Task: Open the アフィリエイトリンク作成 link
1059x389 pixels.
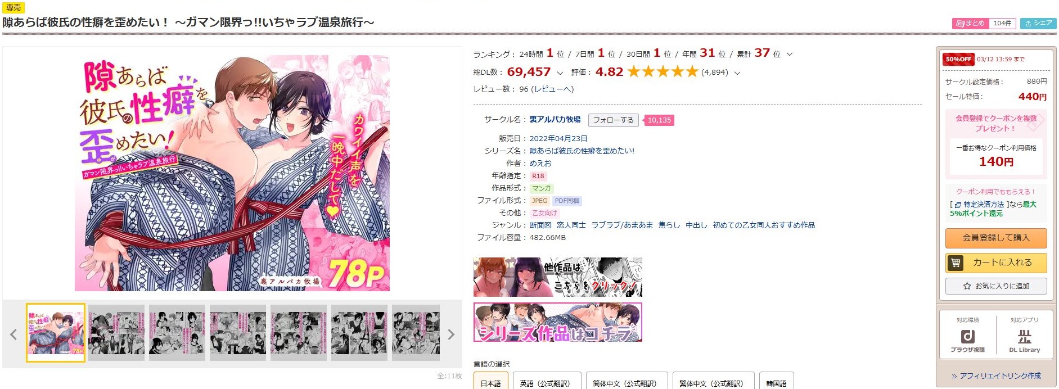Action: click(996, 376)
